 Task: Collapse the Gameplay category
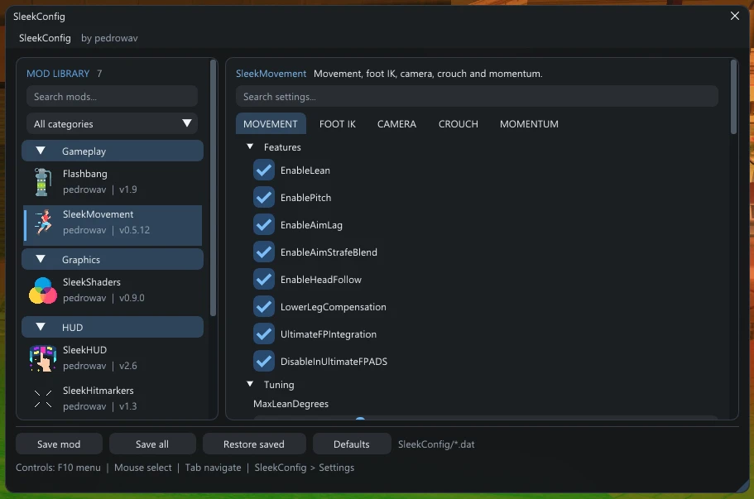[x=112, y=151]
